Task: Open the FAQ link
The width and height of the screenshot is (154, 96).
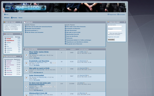Action: point(6,15)
